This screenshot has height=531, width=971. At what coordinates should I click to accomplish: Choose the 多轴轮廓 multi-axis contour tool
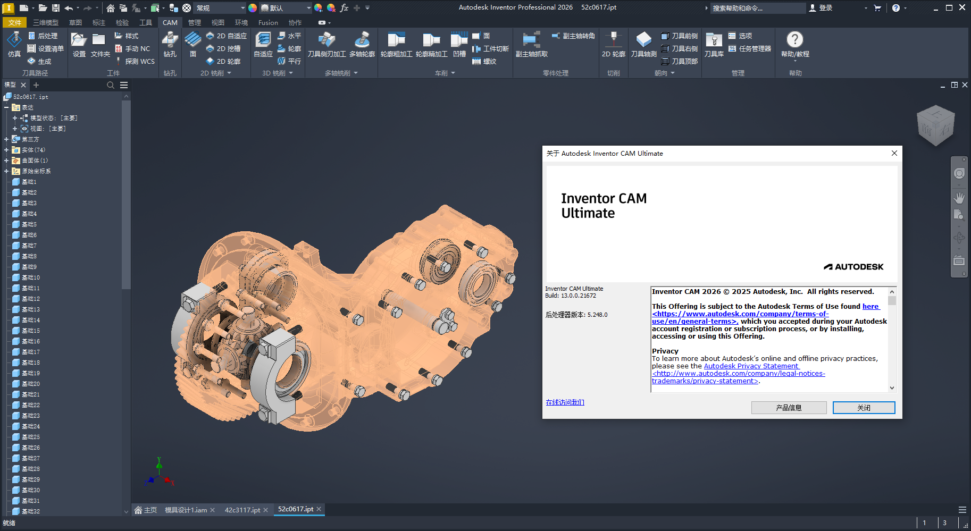[x=362, y=44]
